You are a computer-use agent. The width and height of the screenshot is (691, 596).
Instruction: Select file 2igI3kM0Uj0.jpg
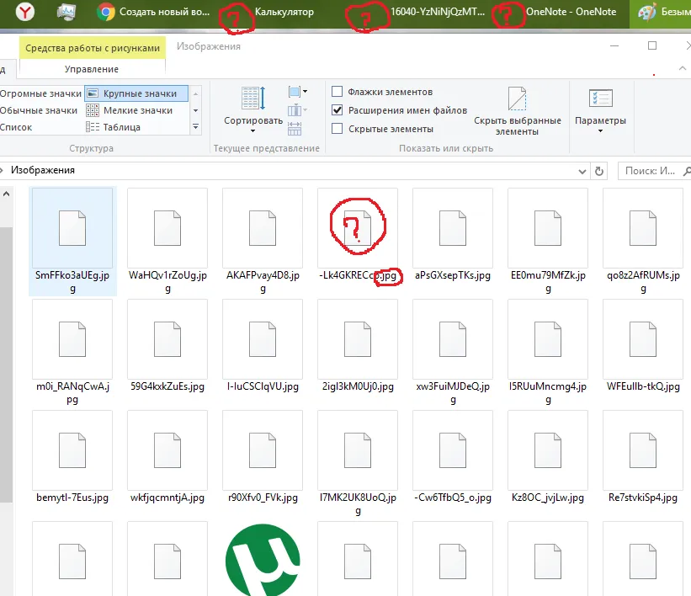(x=358, y=346)
